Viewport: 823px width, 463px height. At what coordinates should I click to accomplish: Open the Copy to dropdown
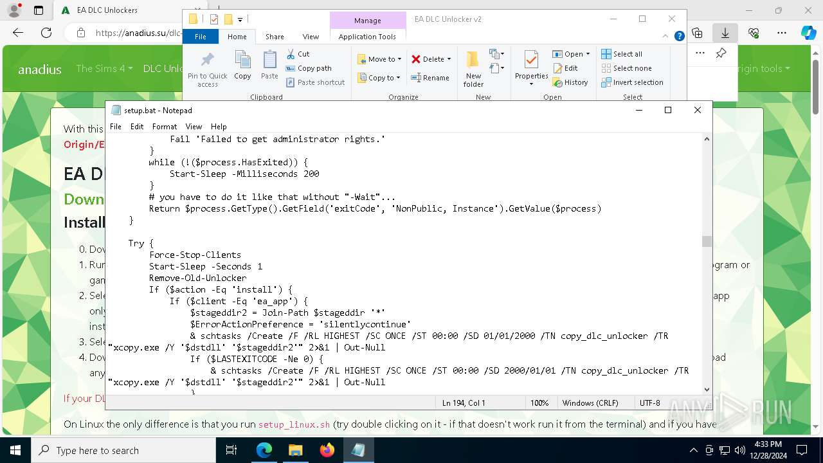pyautogui.click(x=379, y=78)
